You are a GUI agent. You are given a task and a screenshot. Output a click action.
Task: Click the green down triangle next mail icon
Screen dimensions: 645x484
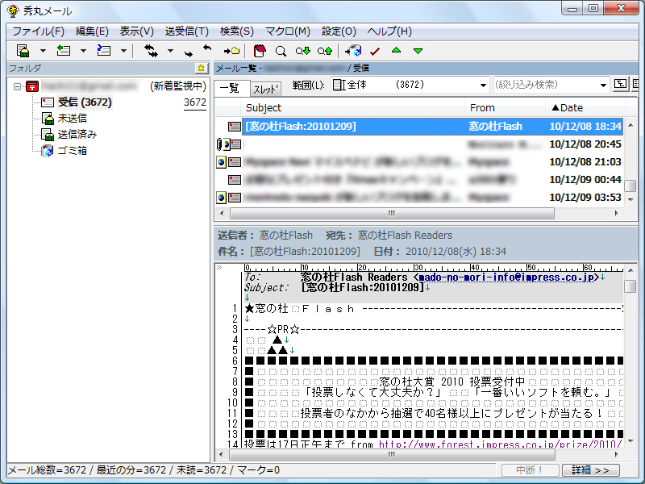coord(418,51)
